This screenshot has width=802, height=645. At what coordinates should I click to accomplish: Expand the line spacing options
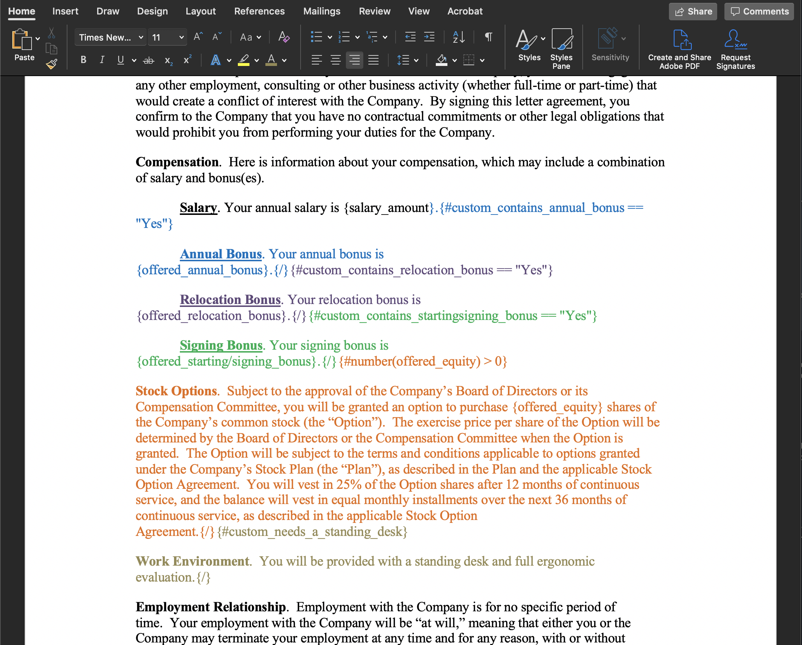(x=417, y=60)
